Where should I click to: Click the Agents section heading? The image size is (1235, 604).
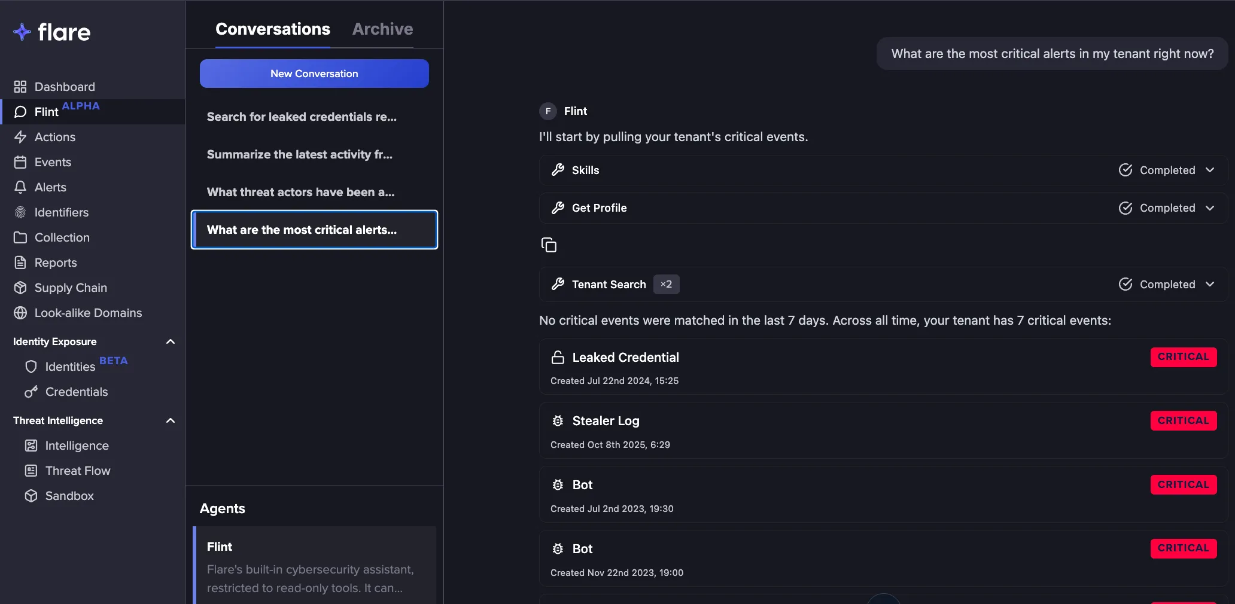[x=223, y=508]
